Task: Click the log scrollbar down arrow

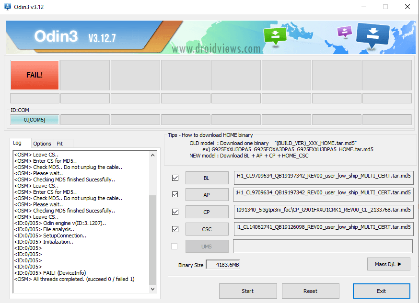Action: tap(152, 289)
